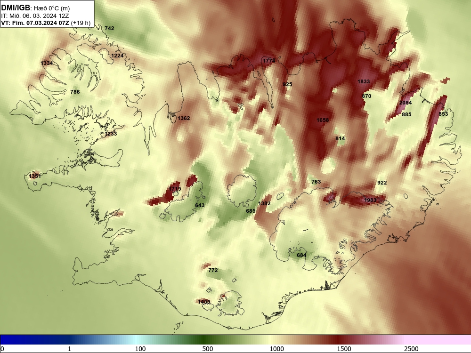
Task: Click the 643 height label
Action: [200, 205]
